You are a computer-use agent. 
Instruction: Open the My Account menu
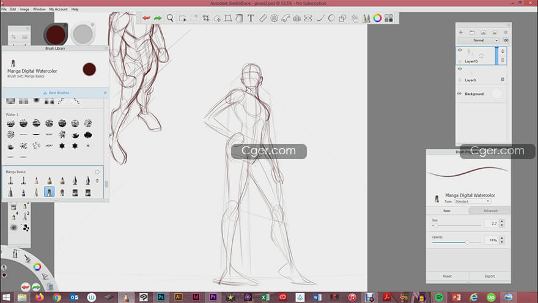(x=58, y=9)
